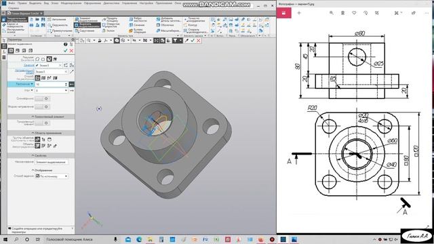Viewport: 434px width, 244px height.
Task: Open Microsoft Edge from taskbar
Action: click(139, 239)
